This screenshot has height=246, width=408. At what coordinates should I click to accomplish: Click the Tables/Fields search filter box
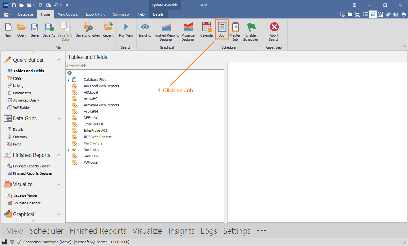point(145,73)
